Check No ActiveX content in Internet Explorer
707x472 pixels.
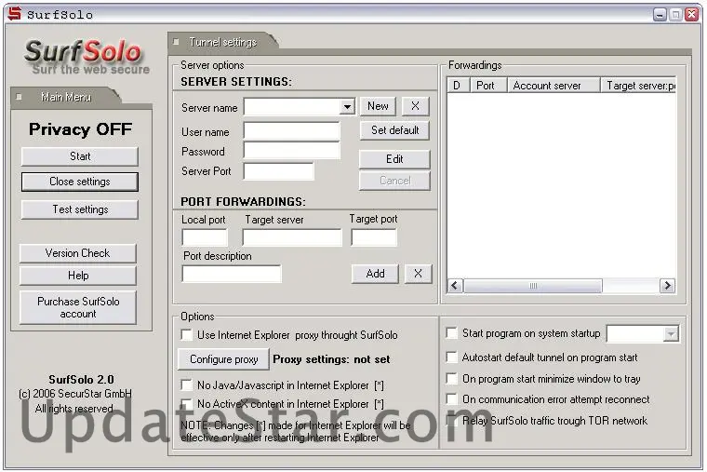point(186,404)
